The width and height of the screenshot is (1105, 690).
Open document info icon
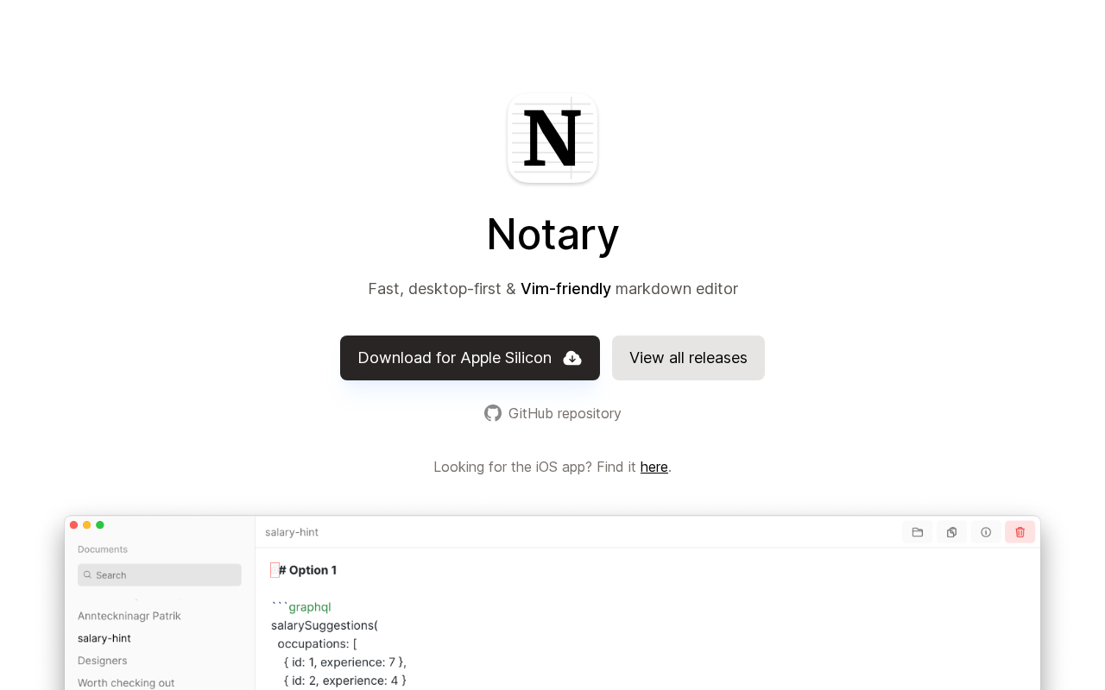click(x=986, y=532)
